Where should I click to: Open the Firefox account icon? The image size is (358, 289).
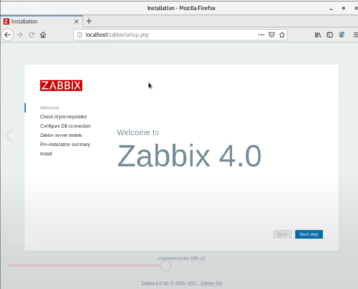pos(342,34)
